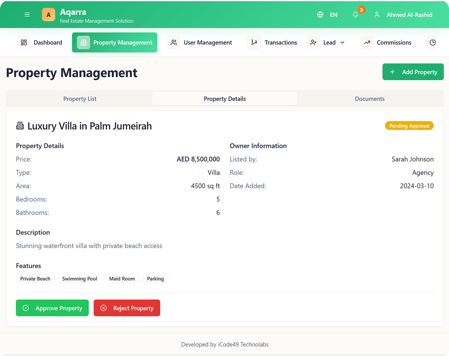Click the Reject Property button
Image resolution: width=449 pixels, height=357 pixels.
pos(127,308)
